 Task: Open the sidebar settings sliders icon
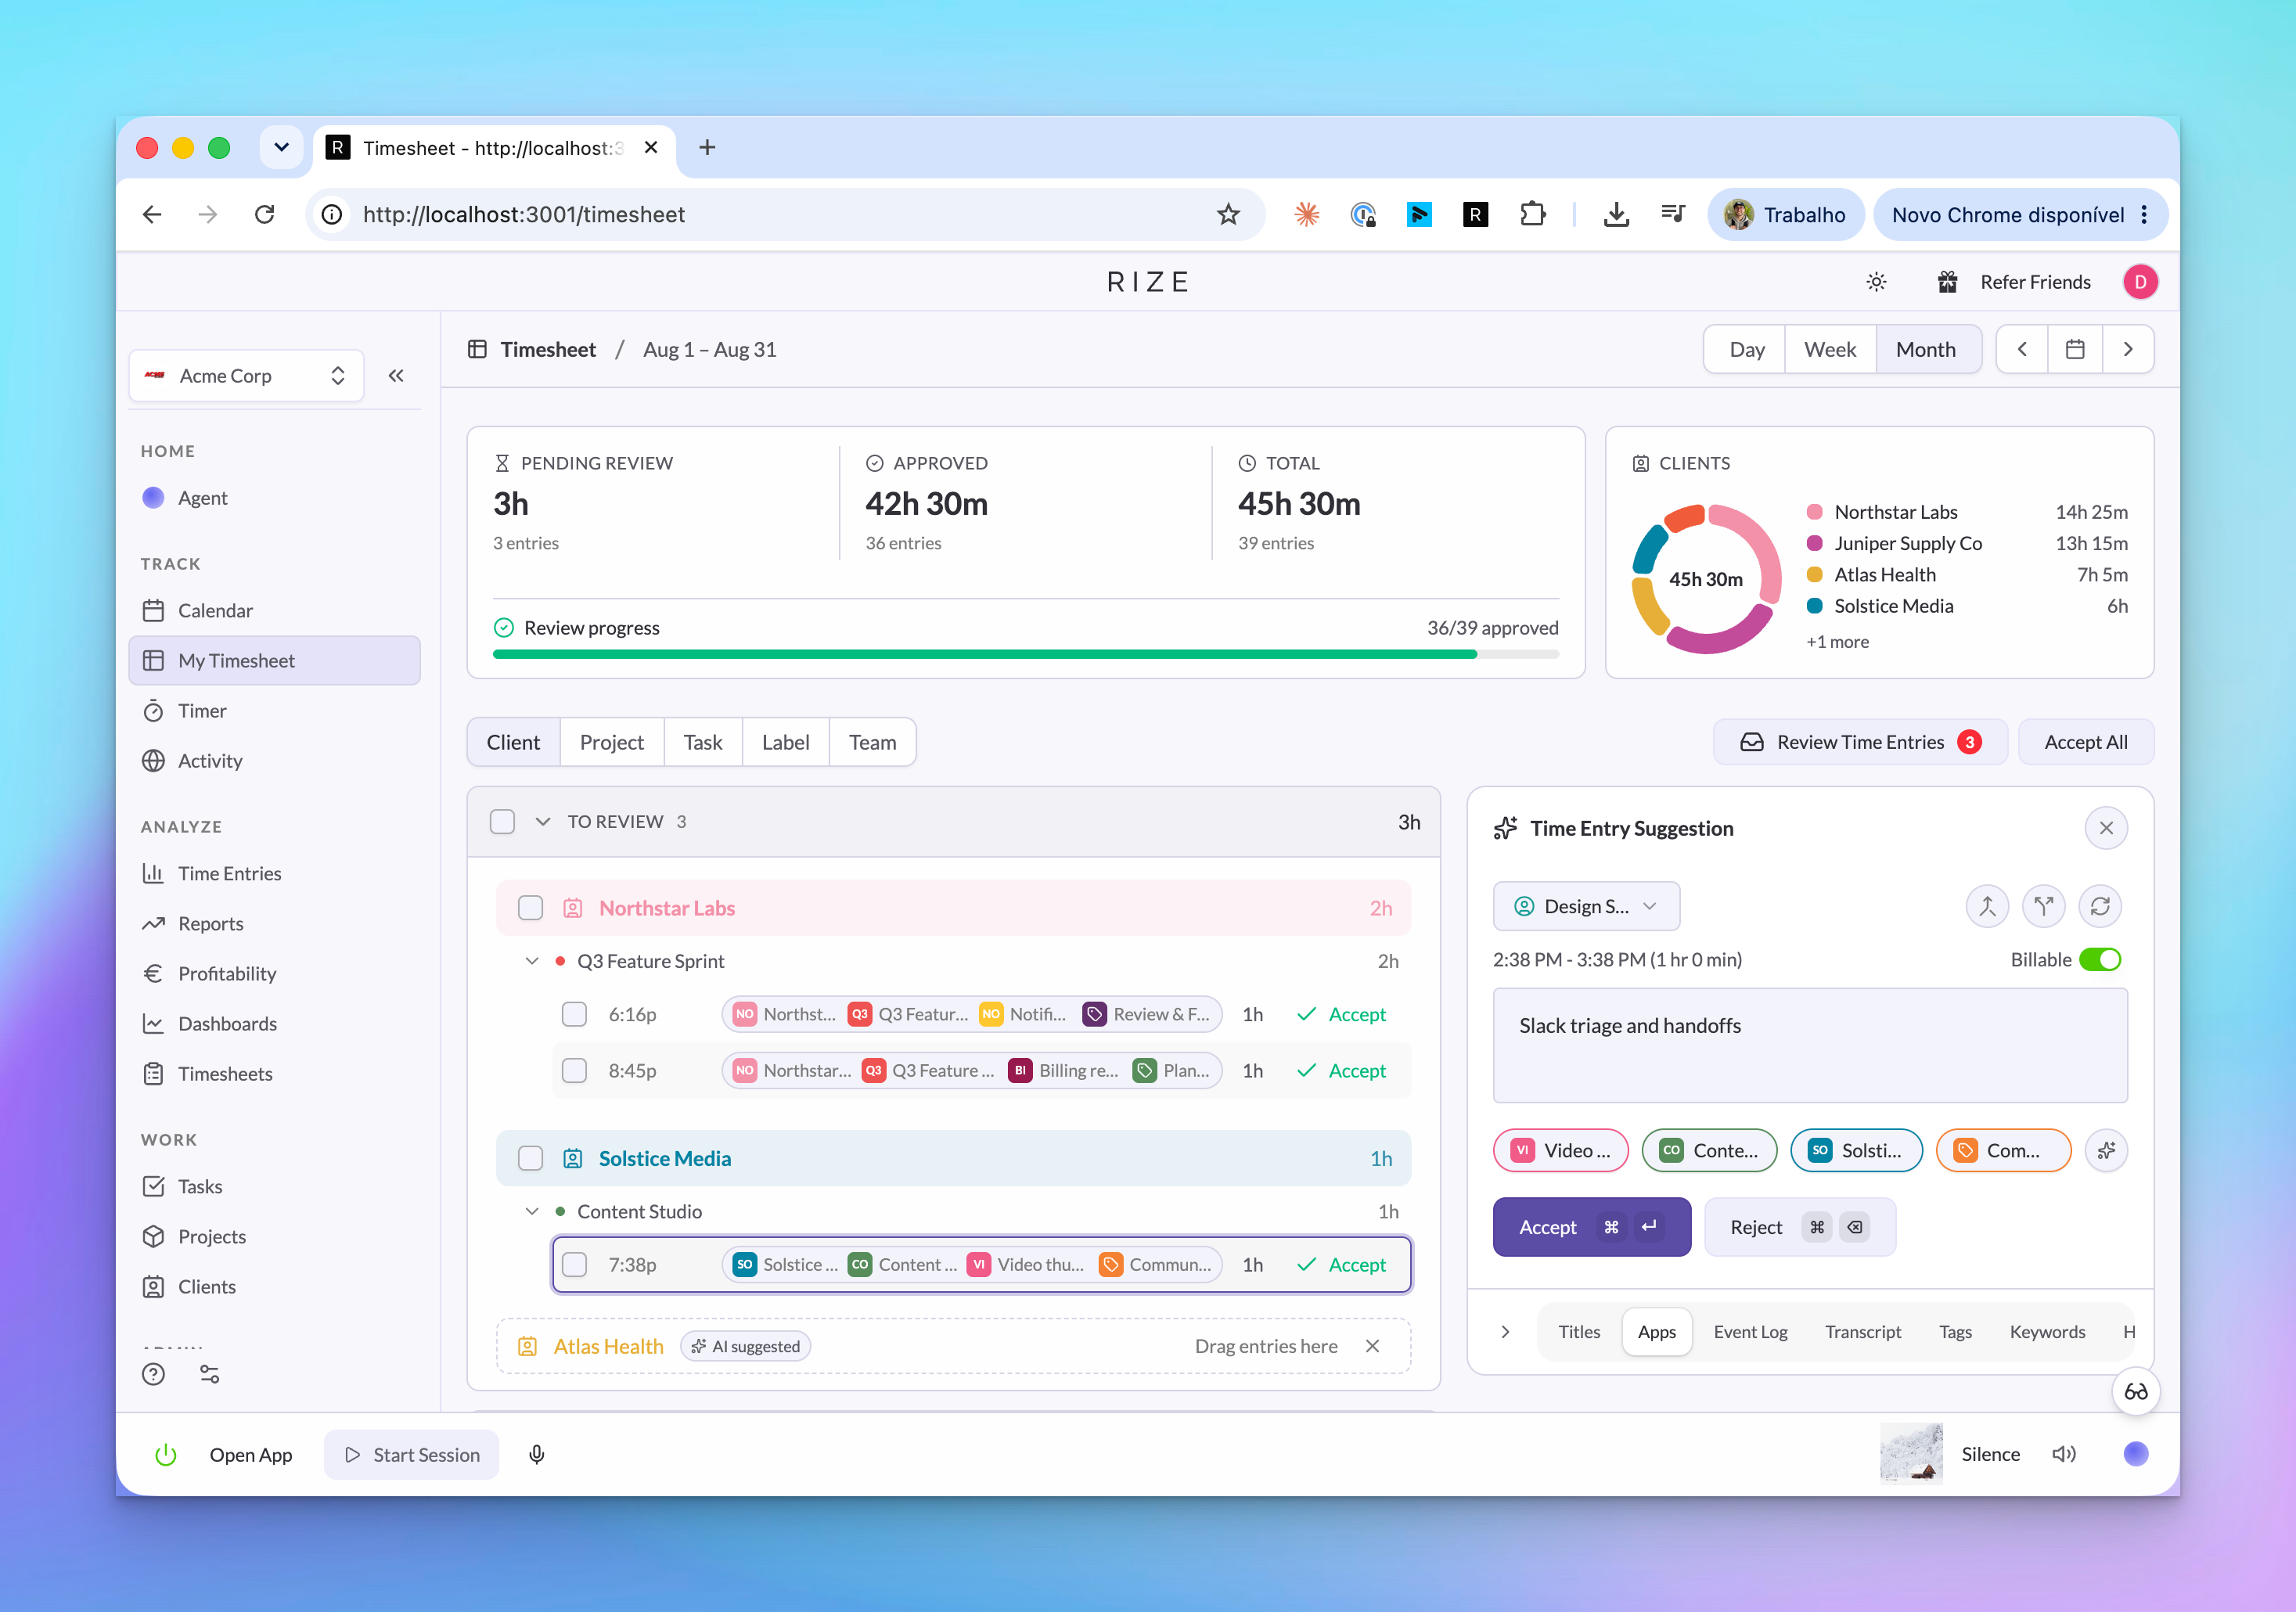(x=209, y=1374)
